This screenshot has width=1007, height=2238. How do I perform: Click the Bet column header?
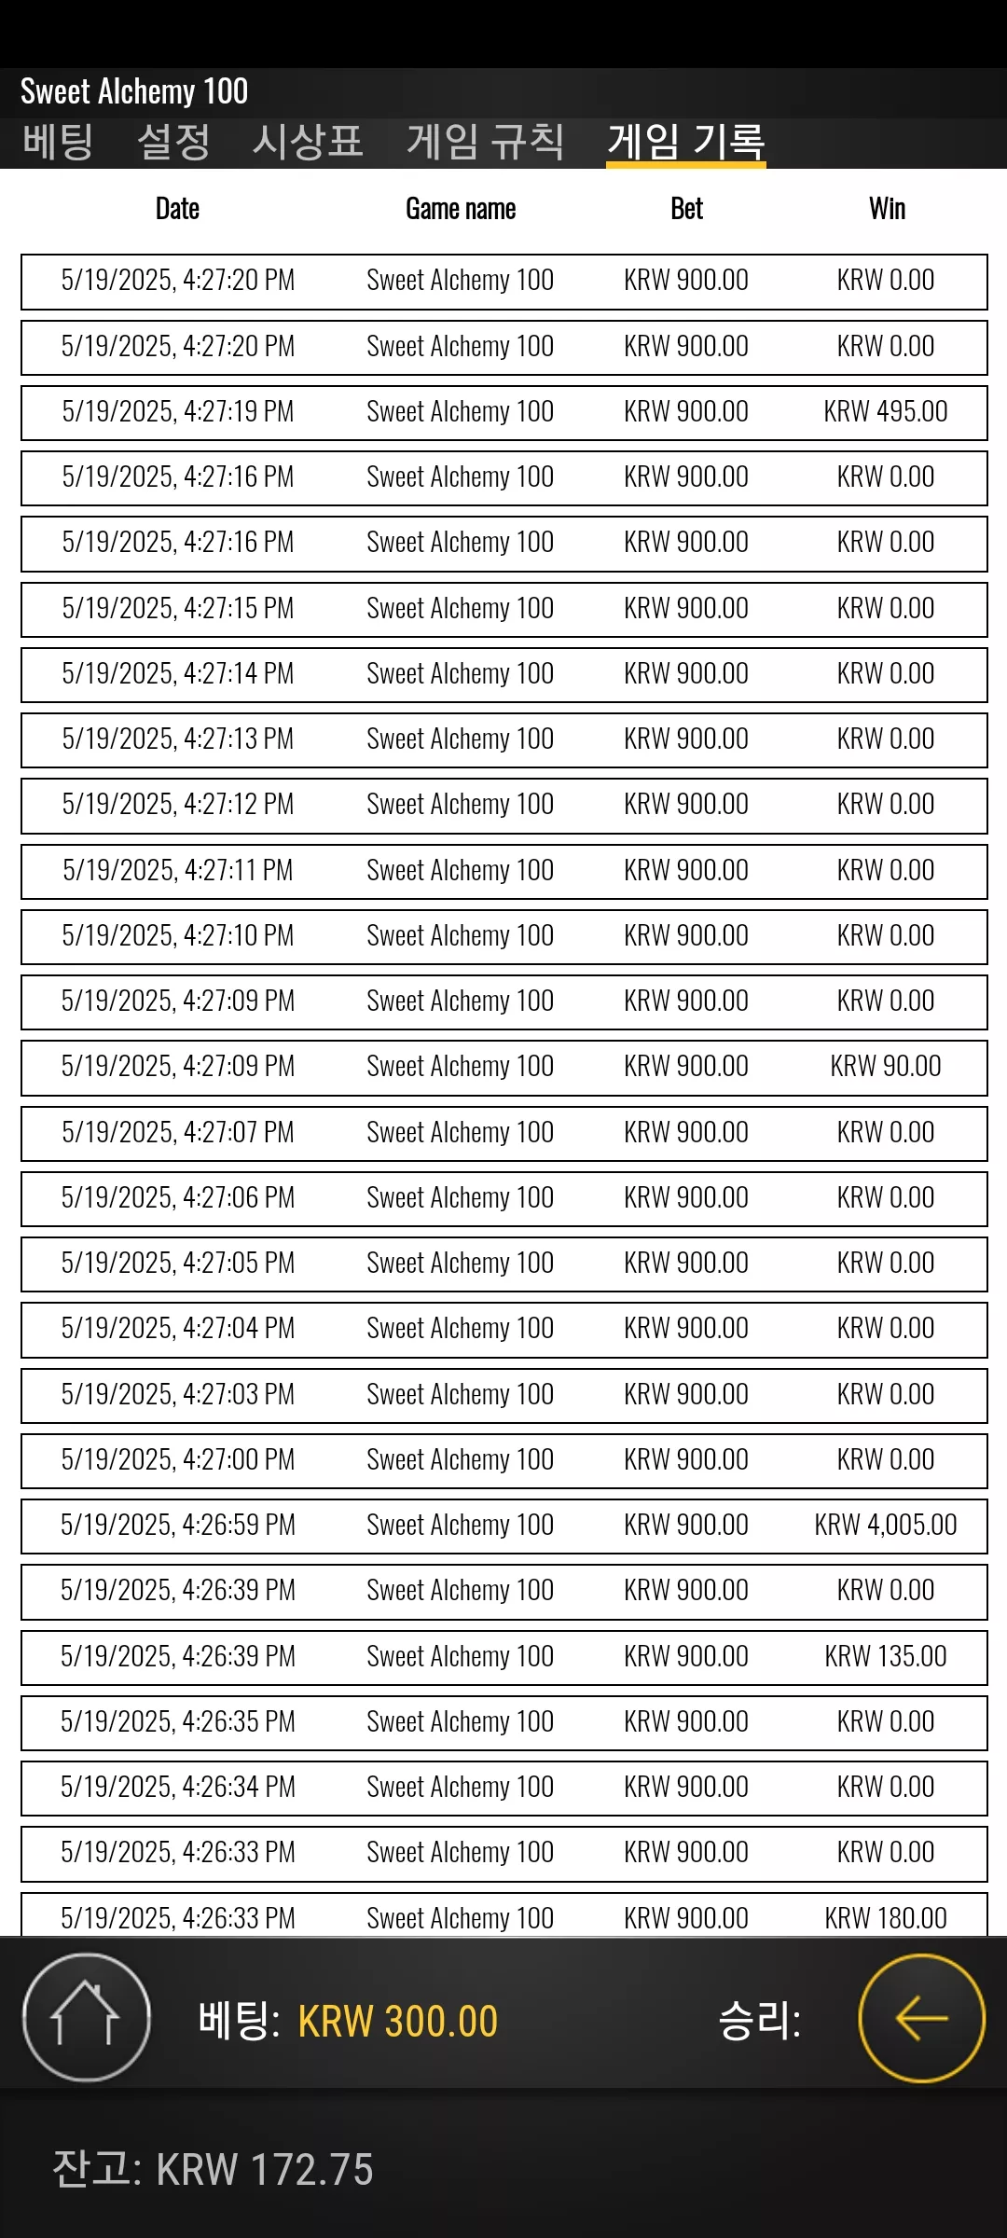686,209
